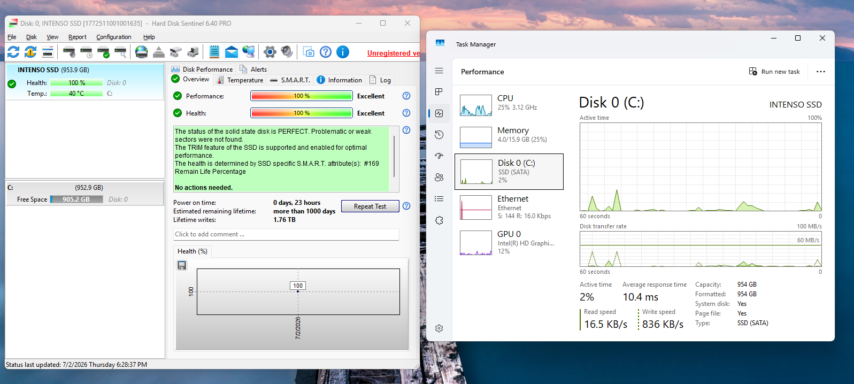This screenshot has width=854, height=384.
Task: Click the Unregistered version link
Action: click(393, 53)
